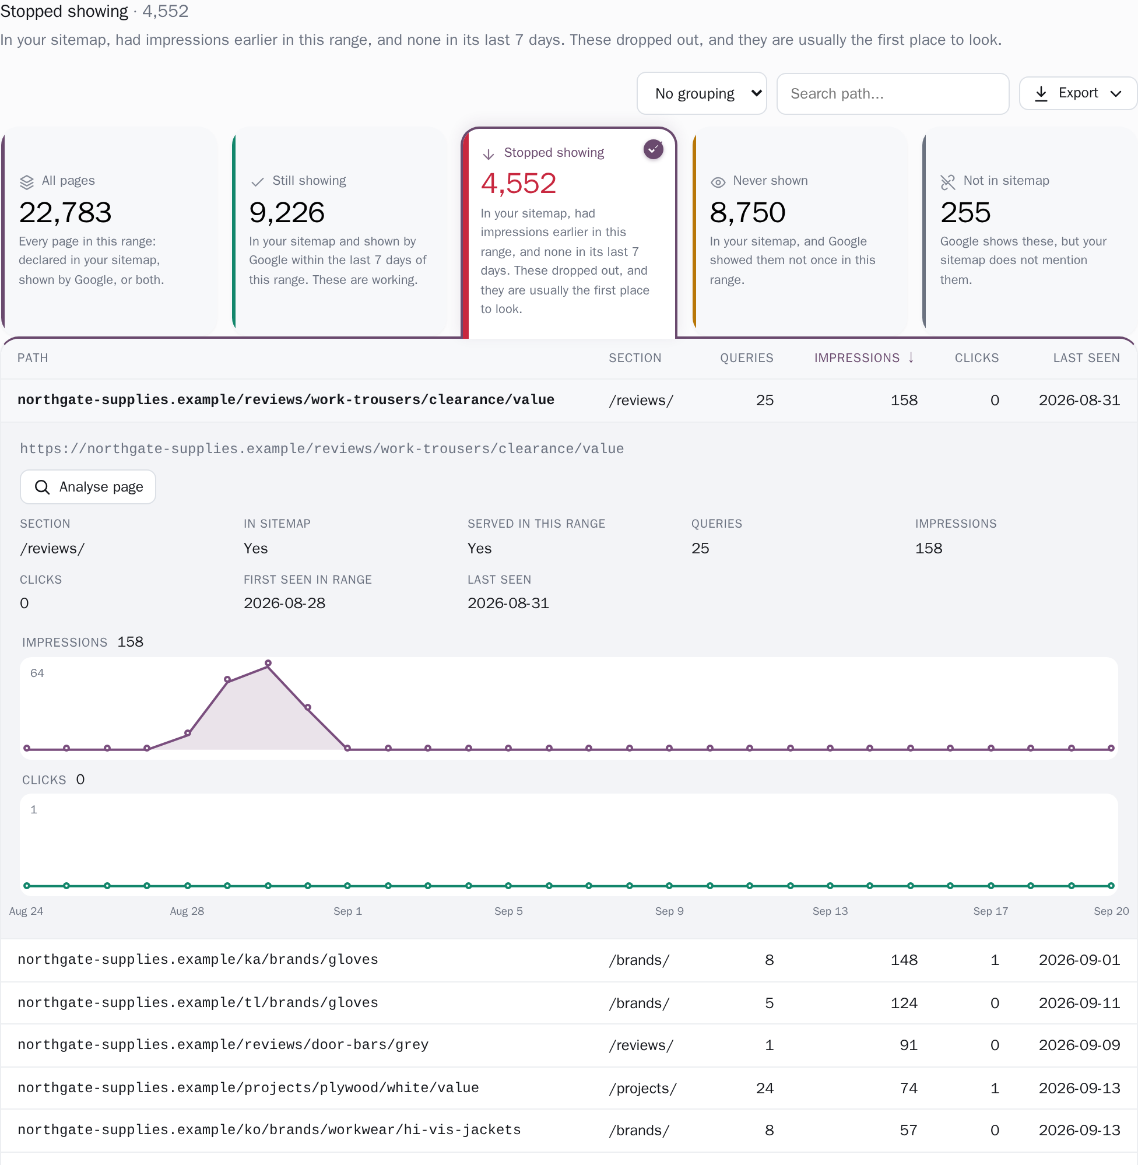Expand the projects/plywood/white/value row
The image size is (1138, 1165).
point(569,1088)
